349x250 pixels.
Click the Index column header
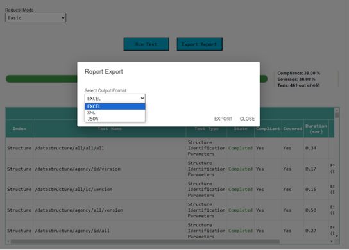tap(19, 129)
